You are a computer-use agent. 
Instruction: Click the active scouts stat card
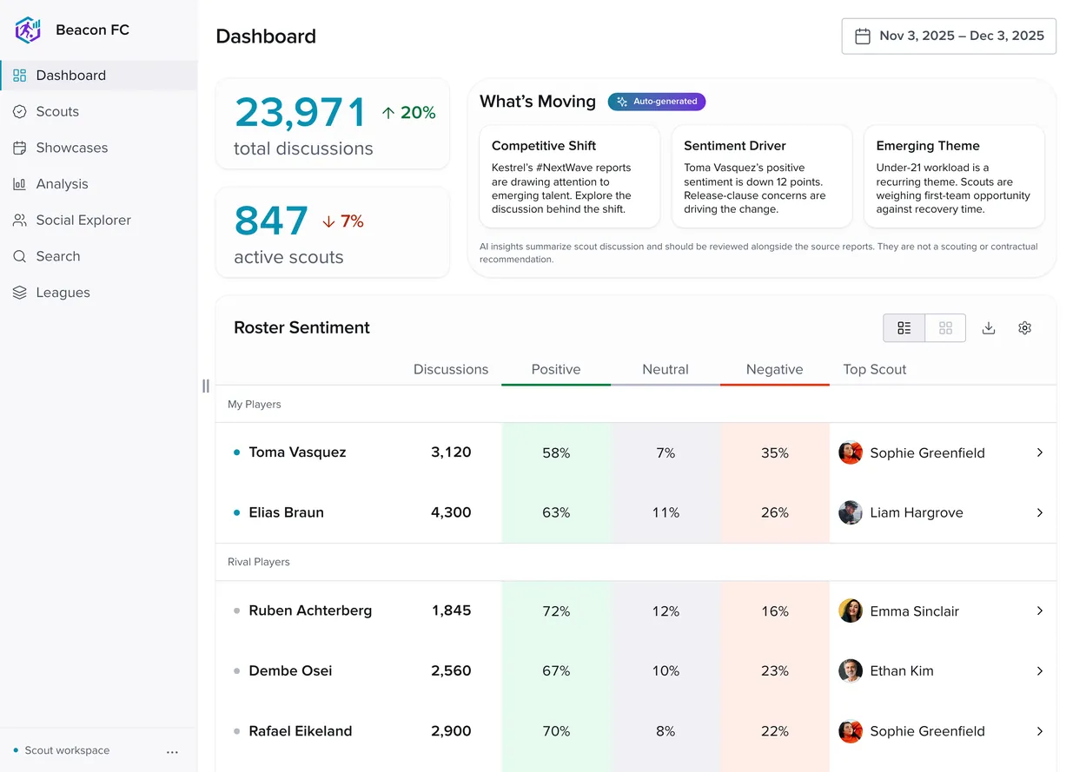point(333,233)
